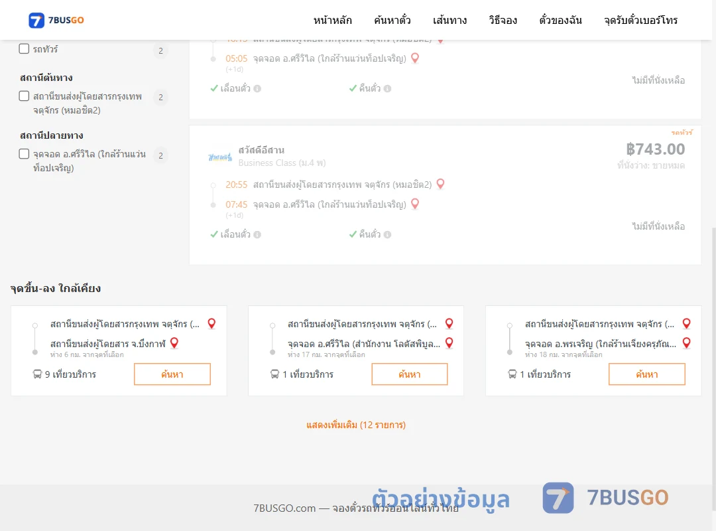Click info icon next to เลื่อนตั๋ว in ฿743.00 card
Screen dimensions: 716x531
(x=257, y=234)
